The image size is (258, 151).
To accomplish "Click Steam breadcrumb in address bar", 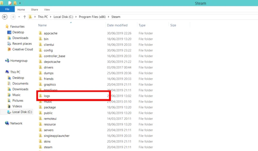I will pyautogui.click(x=116, y=17).
